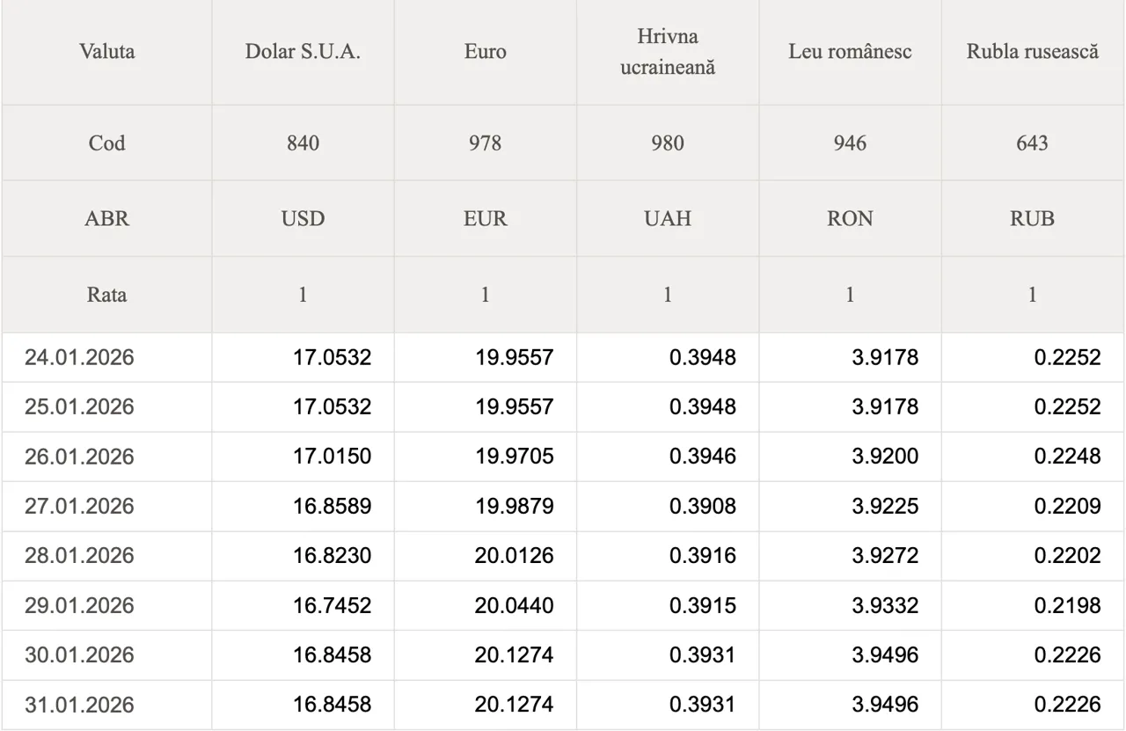Viewport: 1126px width, 731px height.
Task: Select the 31.01.2026 date cell
Action: tap(79, 705)
